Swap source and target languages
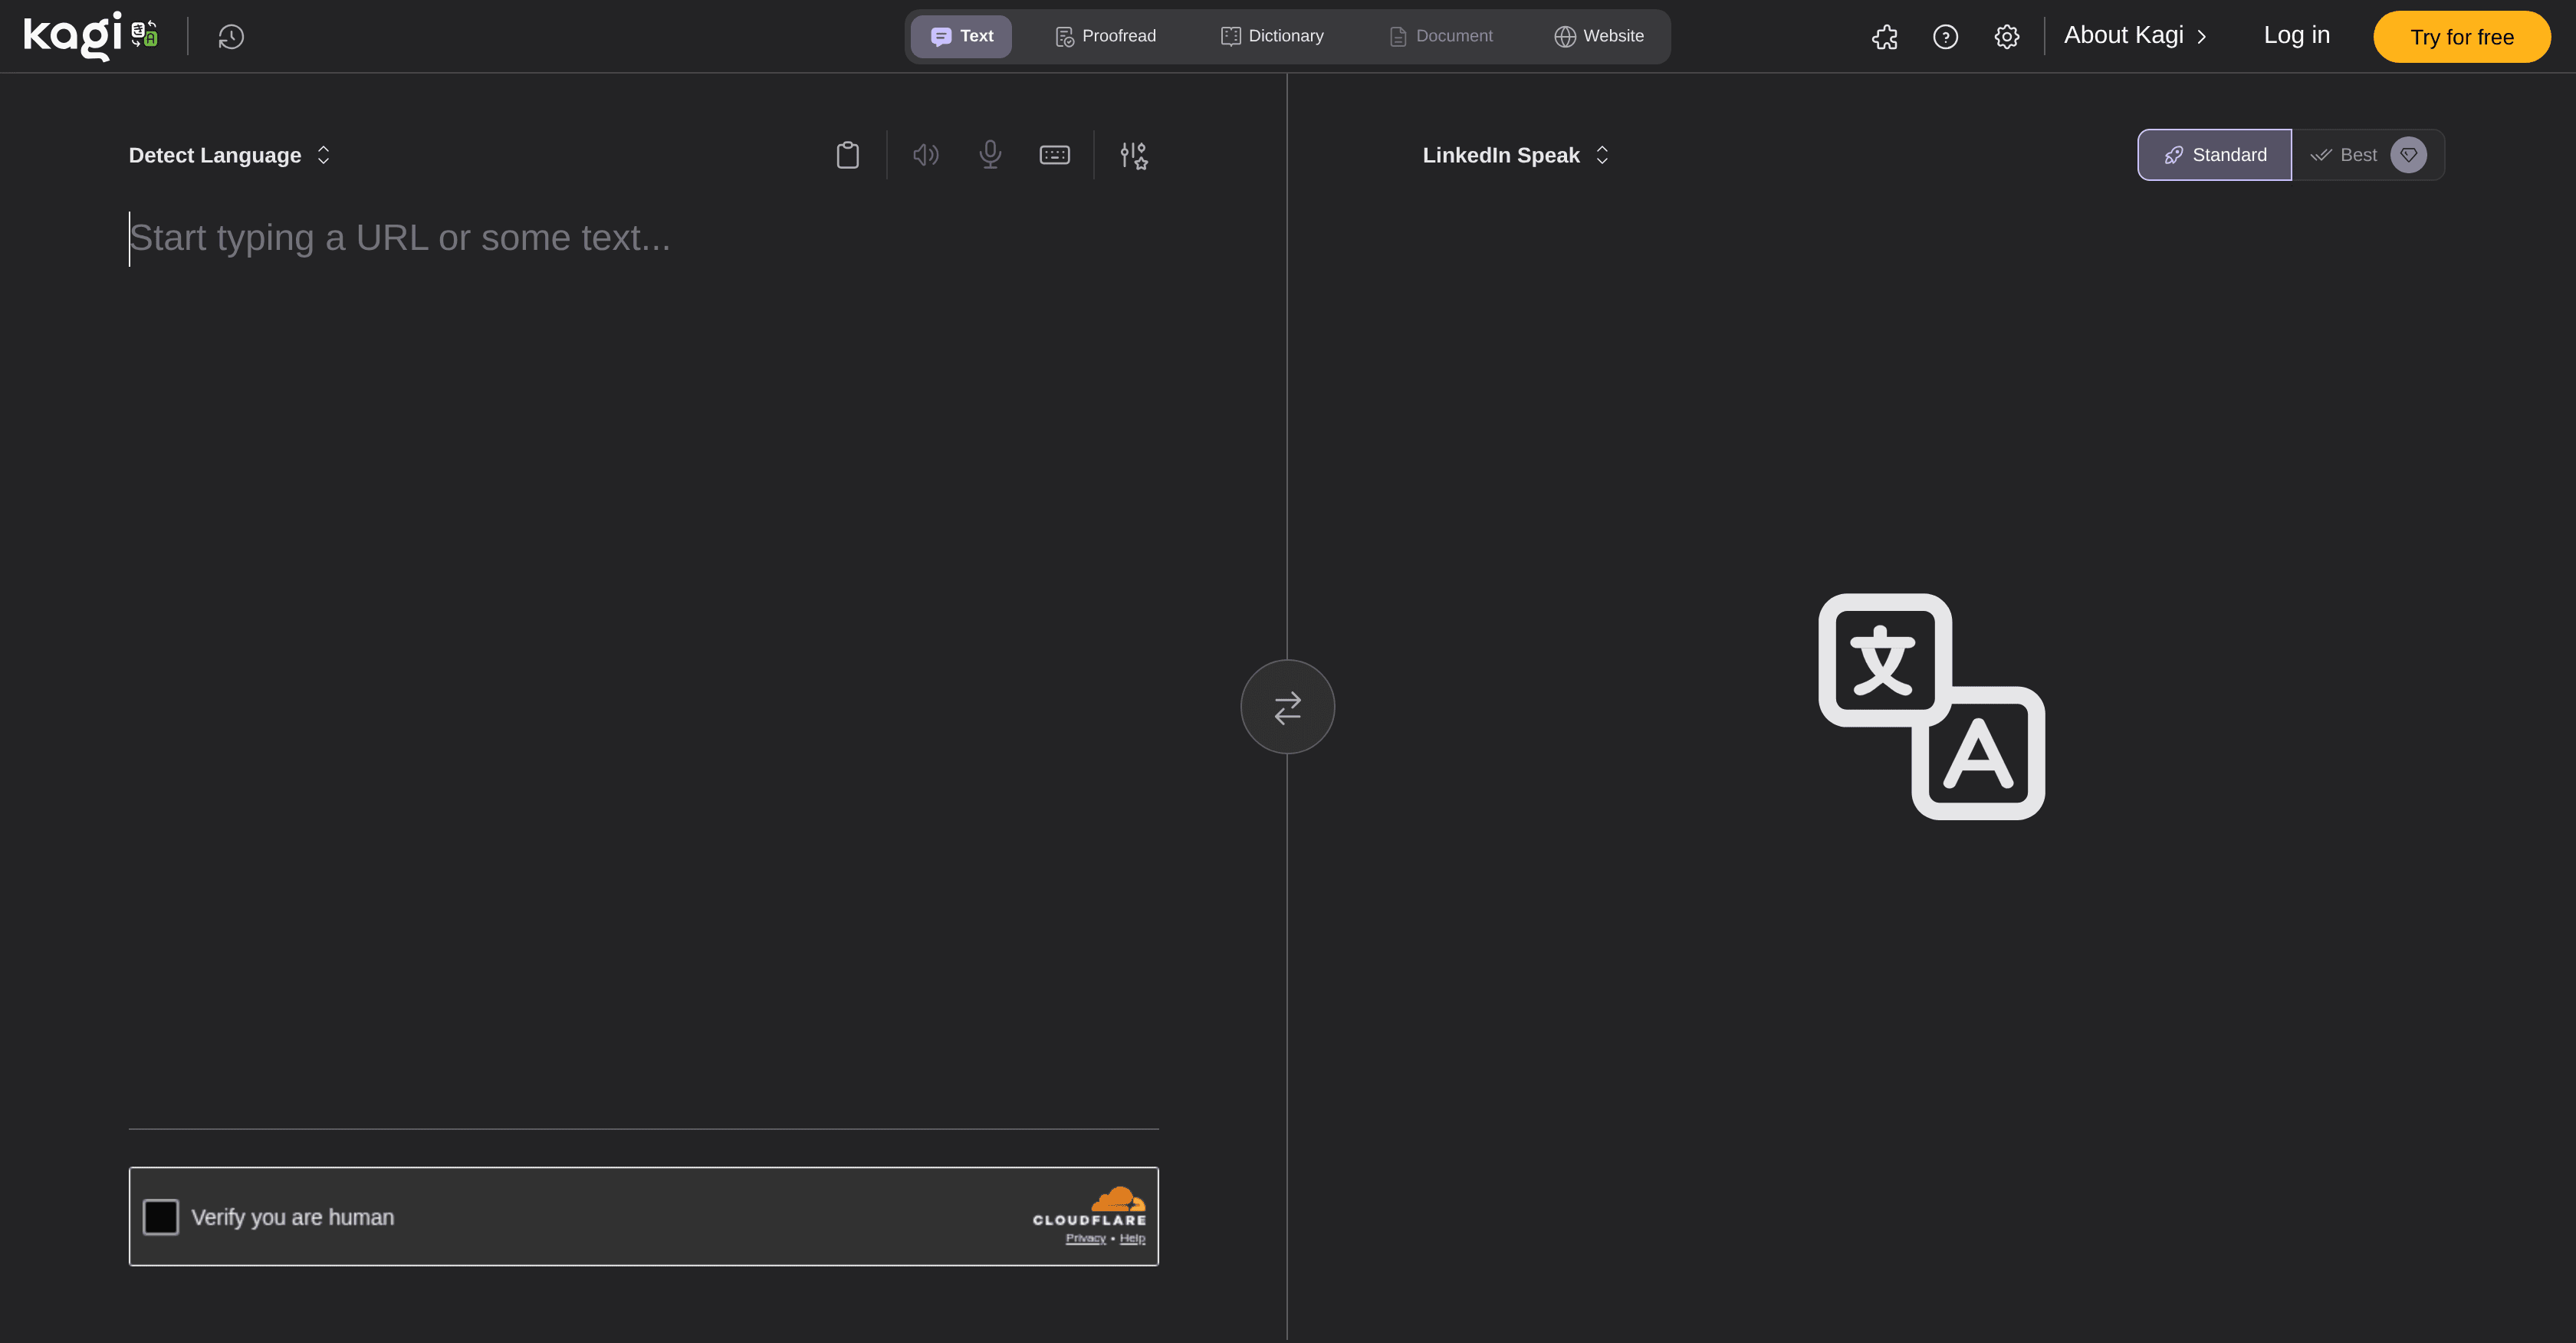The width and height of the screenshot is (2576, 1343). (x=1287, y=707)
